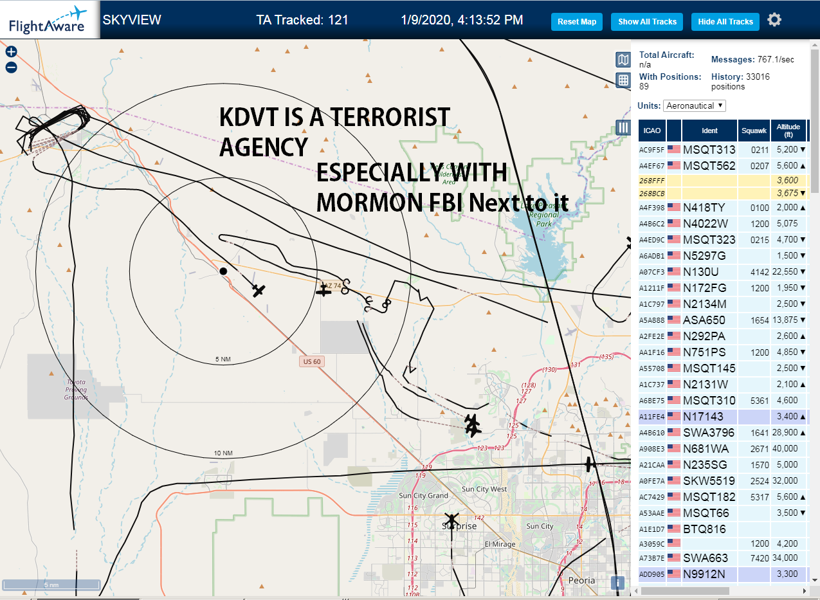Toggle the sidebar columns icon
This screenshot has height=600, width=820.
pyautogui.click(x=623, y=127)
